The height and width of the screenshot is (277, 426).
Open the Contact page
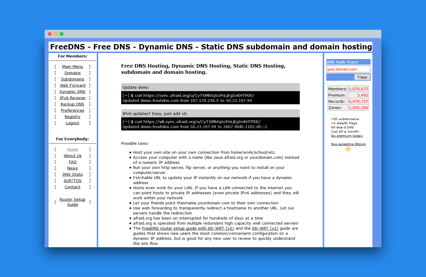(73, 187)
